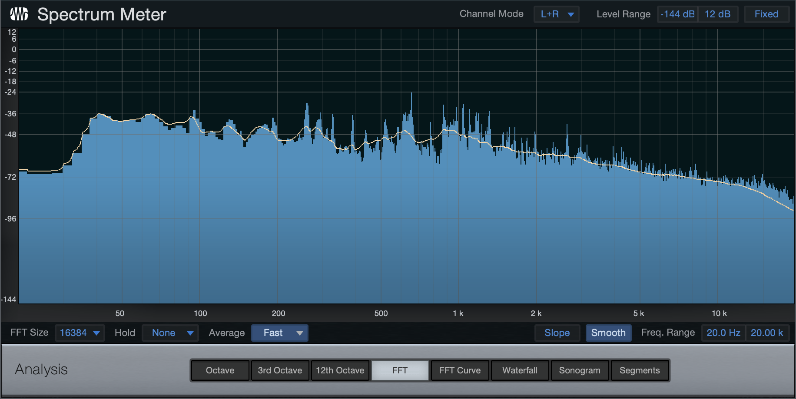Select the Waterfall analysis mode
The height and width of the screenshot is (399, 796).
(520, 370)
